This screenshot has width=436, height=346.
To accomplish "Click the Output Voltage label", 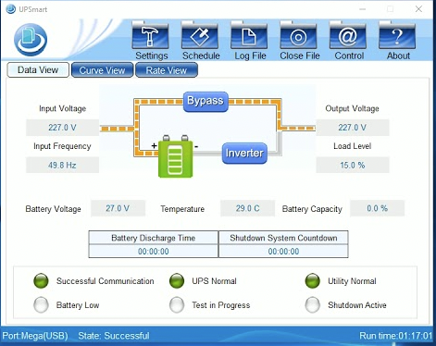I will [x=352, y=108].
